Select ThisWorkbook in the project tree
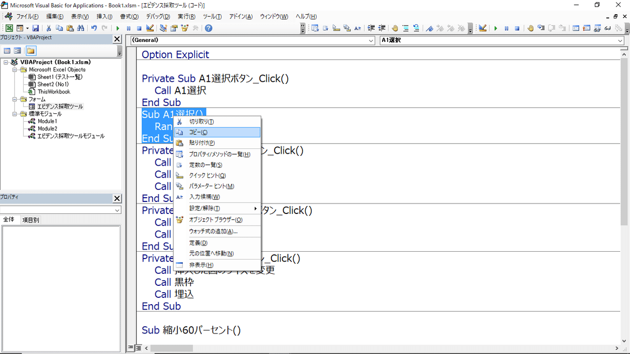 (x=54, y=92)
